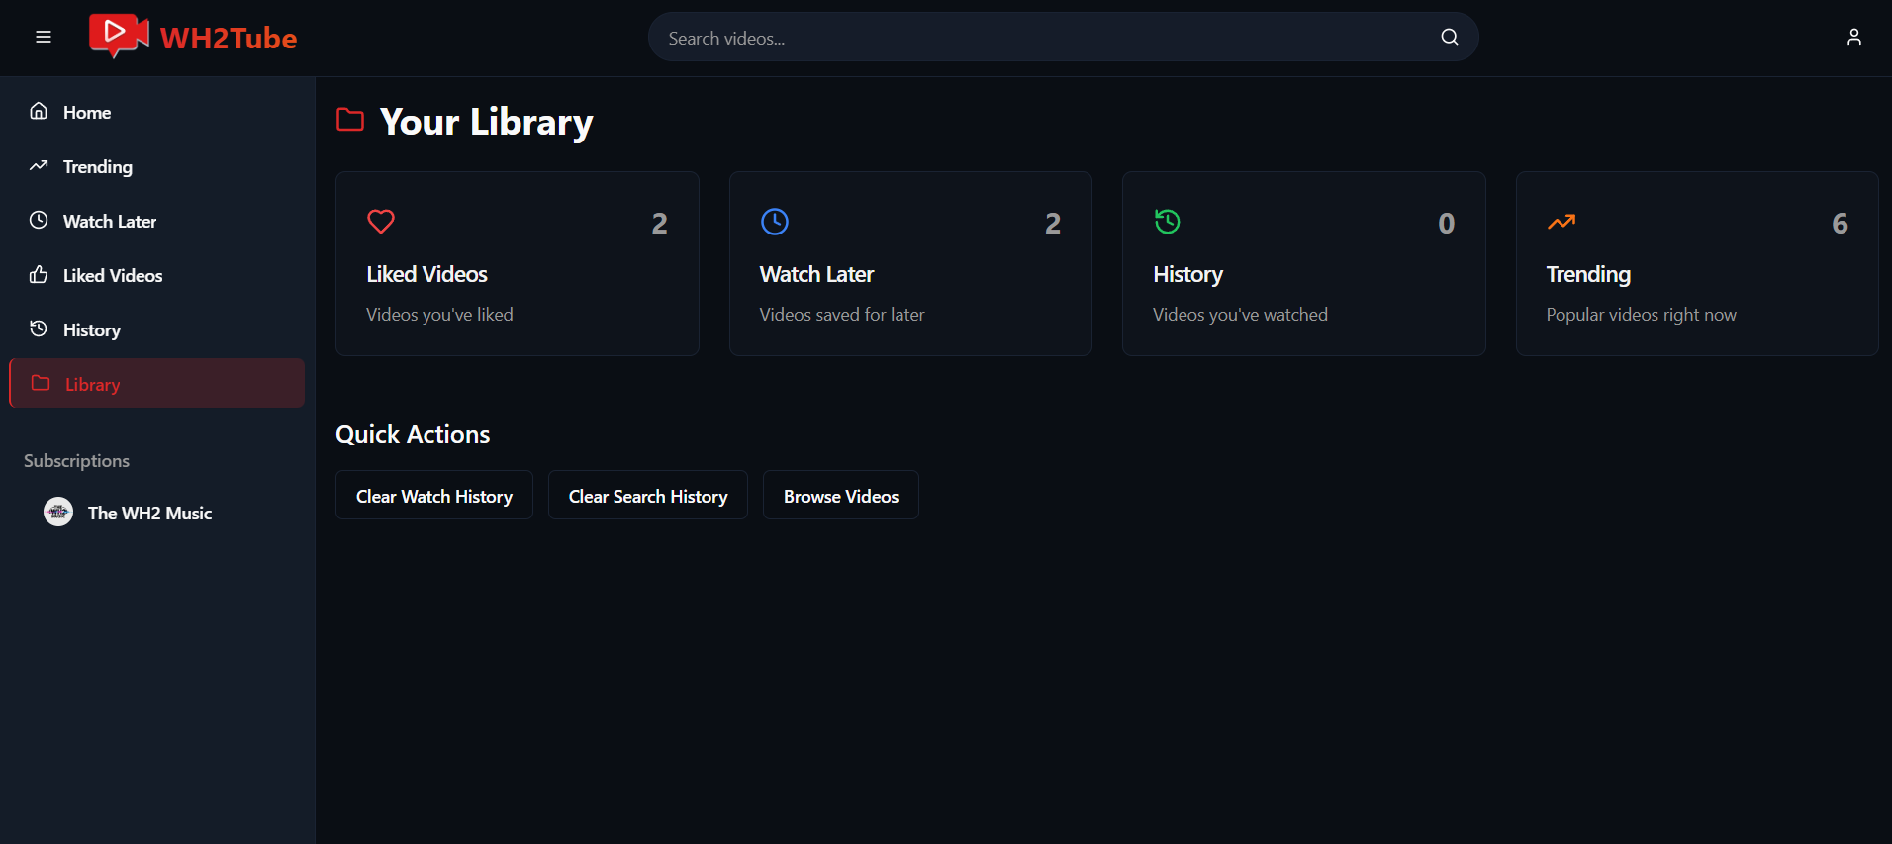Click the folder icon beside Your Library
This screenshot has height=844, width=1892.
[x=350, y=121]
